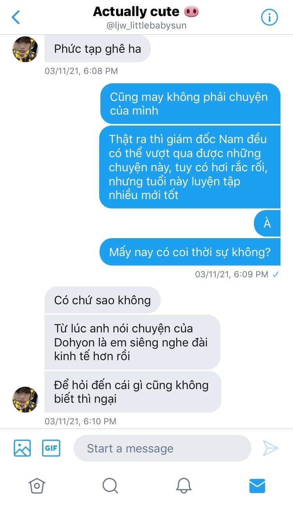Tap the send paper plane icon
The height and width of the screenshot is (506, 293).
pos(270,448)
